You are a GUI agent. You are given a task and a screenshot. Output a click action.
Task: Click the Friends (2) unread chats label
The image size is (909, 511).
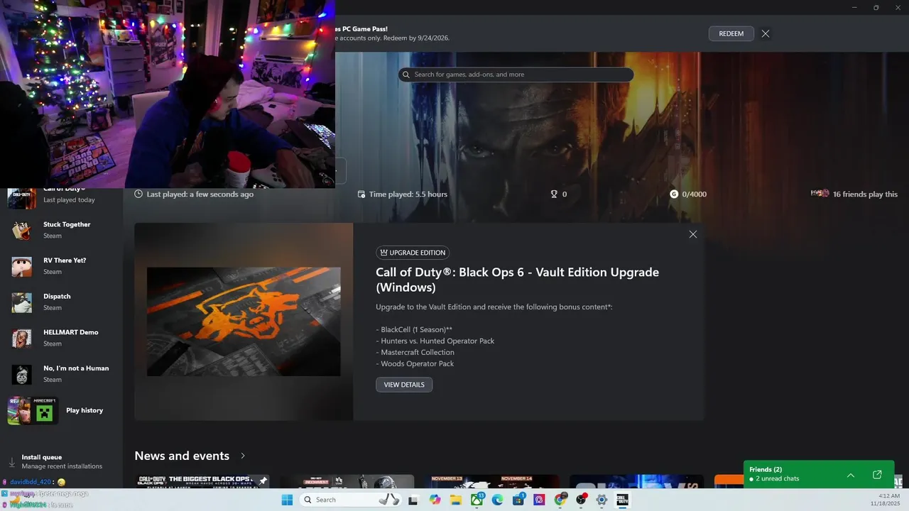(x=774, y=474)
